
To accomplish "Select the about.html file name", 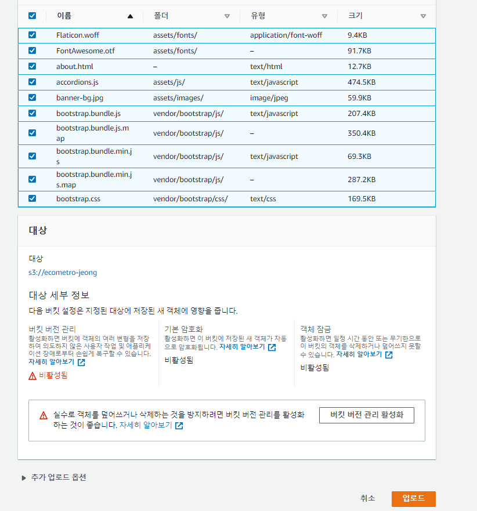I will tap(75, 67).
